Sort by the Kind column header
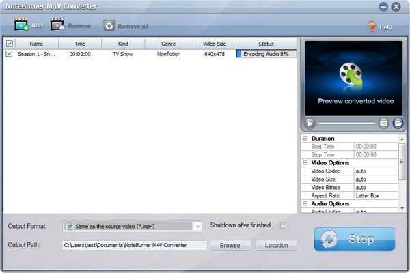The width and height of the screenshot is (410, 273). 123,44
